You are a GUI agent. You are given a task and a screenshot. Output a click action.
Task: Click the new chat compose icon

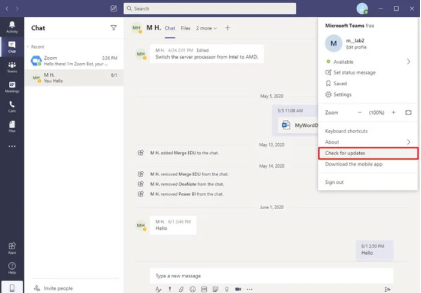(x=114, y=8)
